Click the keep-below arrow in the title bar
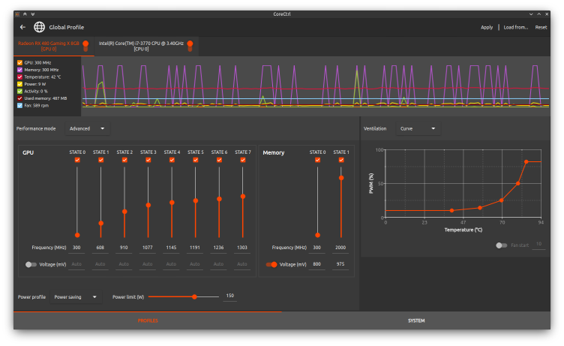Screen dimensions: 564x346 (31, 14)
